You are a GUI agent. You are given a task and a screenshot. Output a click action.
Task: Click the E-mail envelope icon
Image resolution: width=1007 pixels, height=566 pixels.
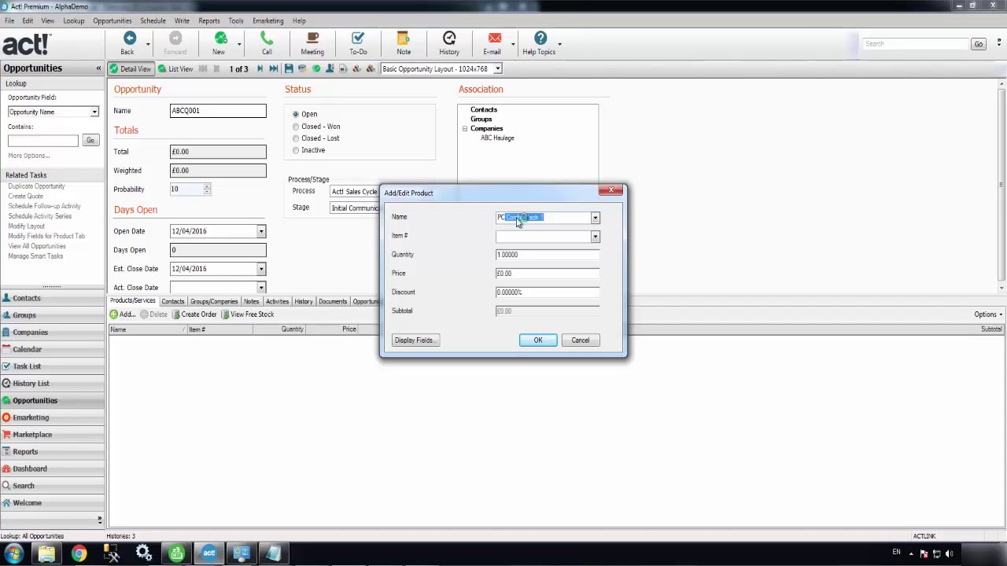(x=494, y=39)
